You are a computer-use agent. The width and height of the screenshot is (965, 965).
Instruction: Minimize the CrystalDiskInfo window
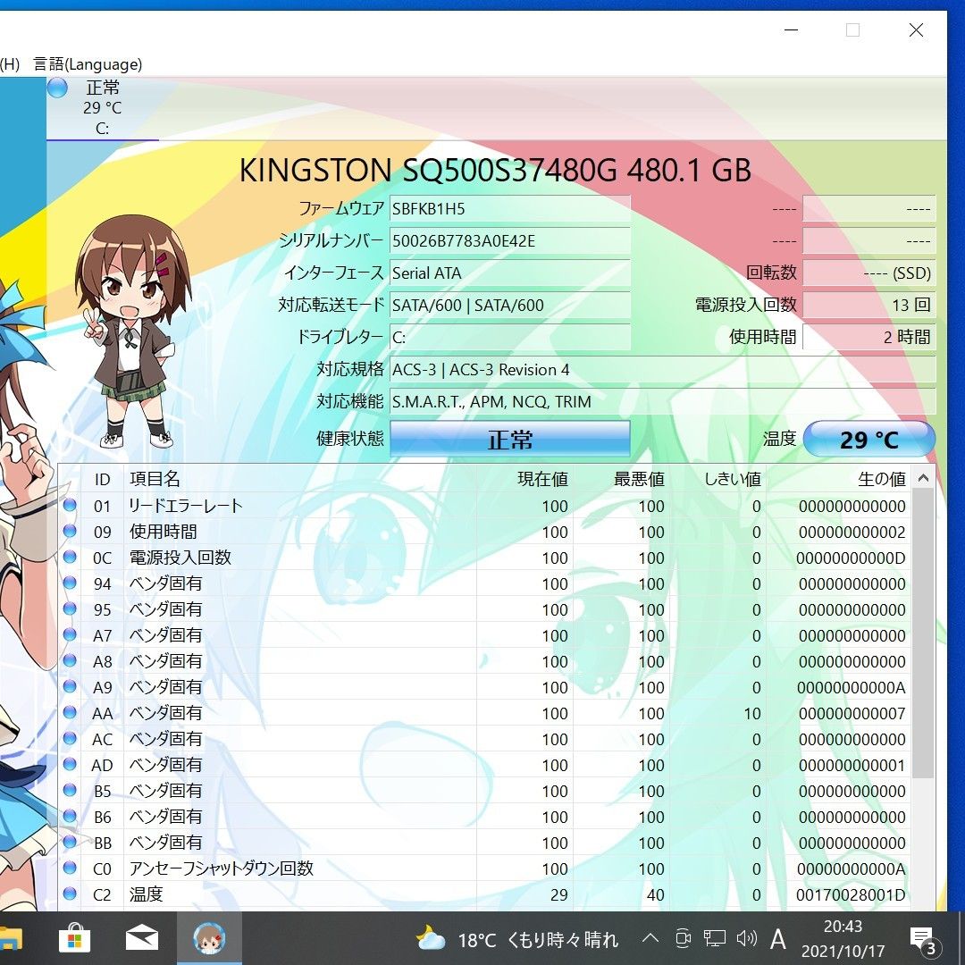(x=792, y=29)
